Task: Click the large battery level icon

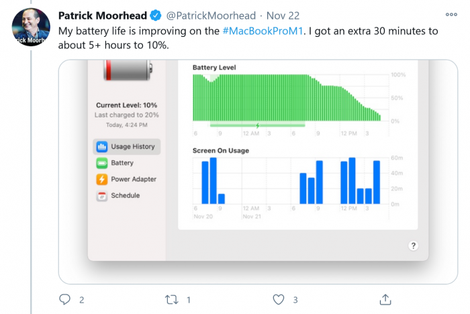Action: [127, 70]
